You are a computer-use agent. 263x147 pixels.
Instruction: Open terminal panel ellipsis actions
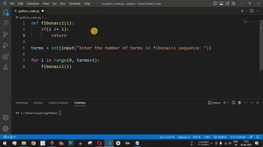246,102
